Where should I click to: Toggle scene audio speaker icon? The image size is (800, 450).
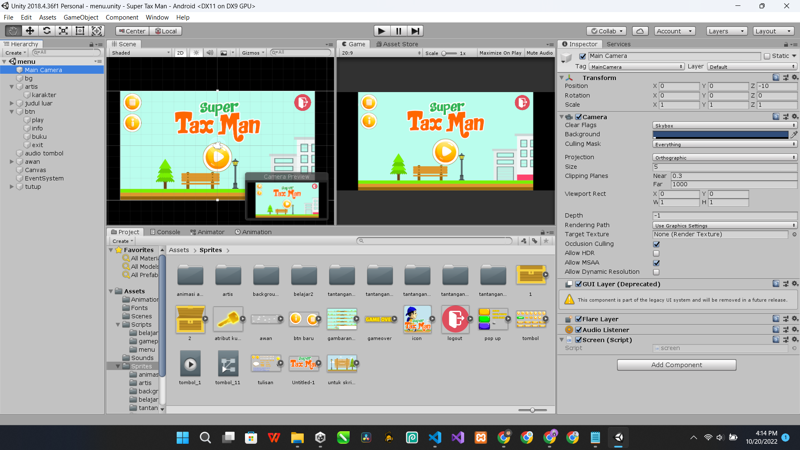210,53
